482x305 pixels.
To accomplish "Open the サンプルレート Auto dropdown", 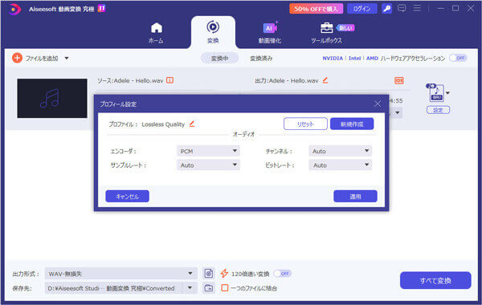I will [208, 165].
